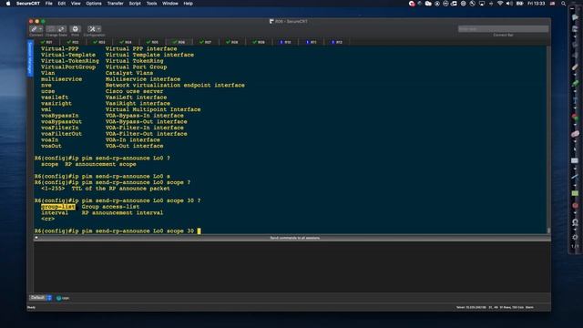Click the battery menu bar icon

[x=520, y=4]
